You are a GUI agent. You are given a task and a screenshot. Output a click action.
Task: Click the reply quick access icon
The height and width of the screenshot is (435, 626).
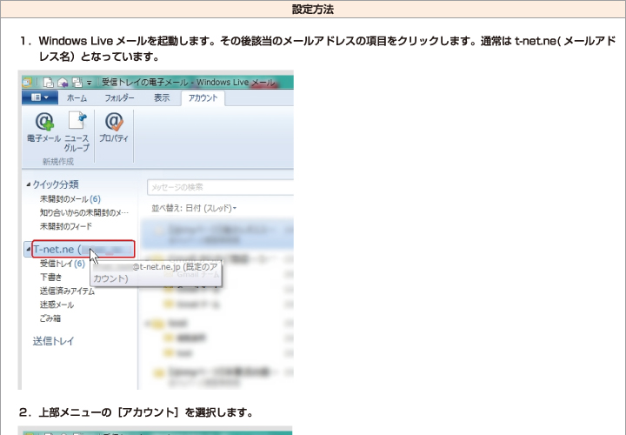pos(63,83)
